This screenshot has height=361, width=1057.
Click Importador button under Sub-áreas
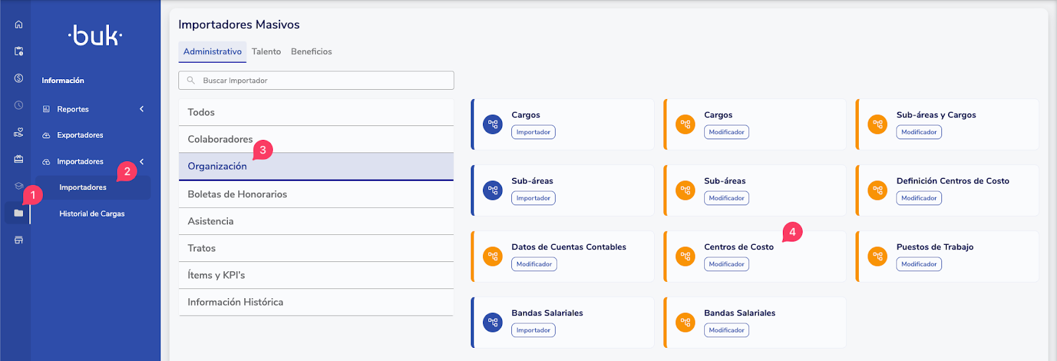533,198
